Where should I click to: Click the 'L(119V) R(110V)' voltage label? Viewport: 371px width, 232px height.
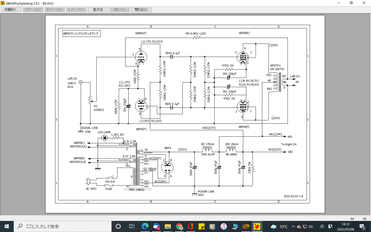[x=151, y=121]
